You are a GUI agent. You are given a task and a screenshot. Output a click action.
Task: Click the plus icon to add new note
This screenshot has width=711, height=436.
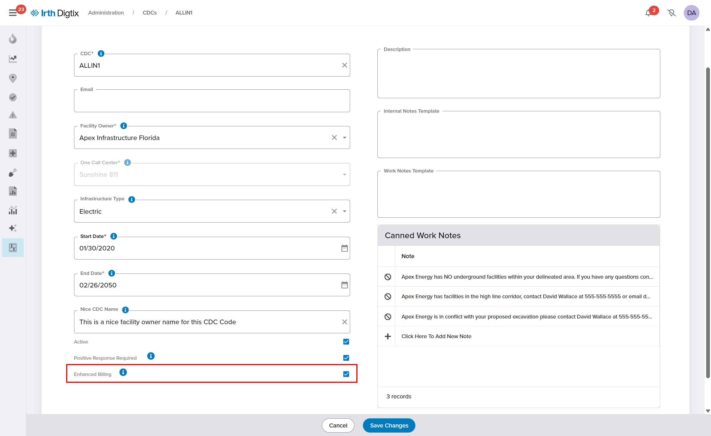tap(387, 336)
